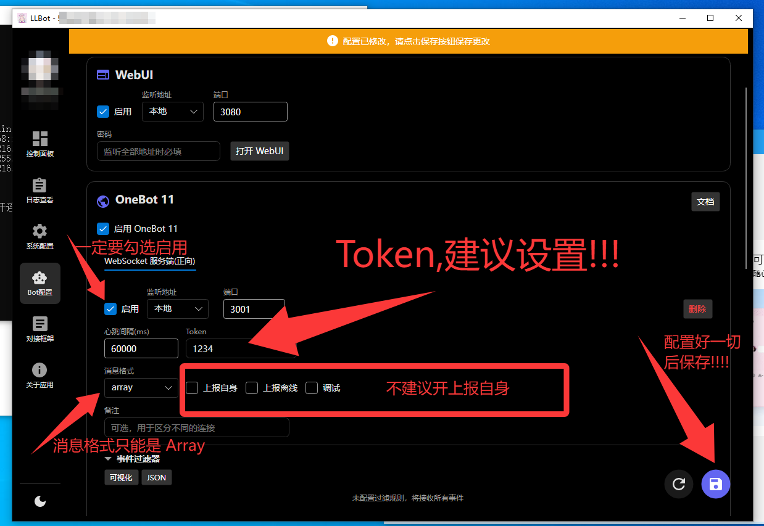Click the OneBot 11 section heading

(x=144, y=200)
